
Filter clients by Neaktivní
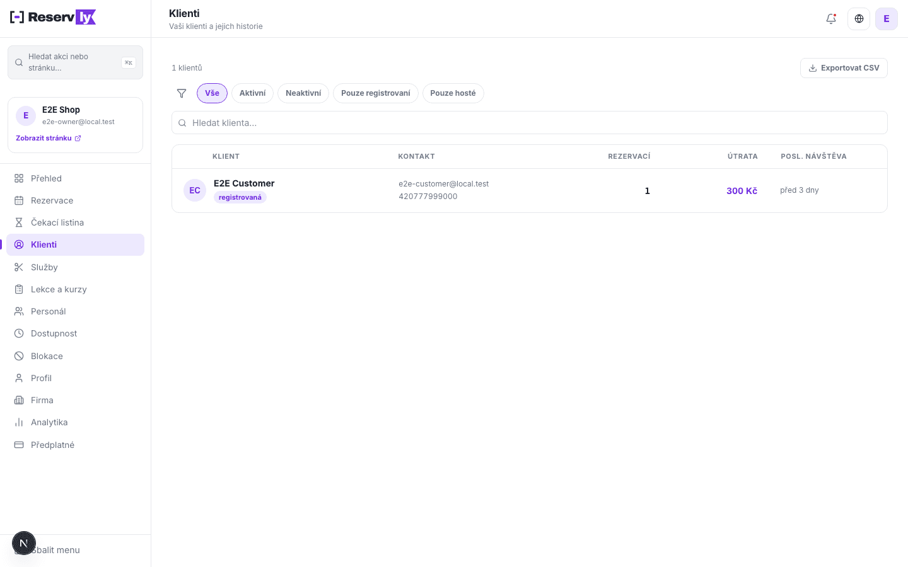coord(303,93)
